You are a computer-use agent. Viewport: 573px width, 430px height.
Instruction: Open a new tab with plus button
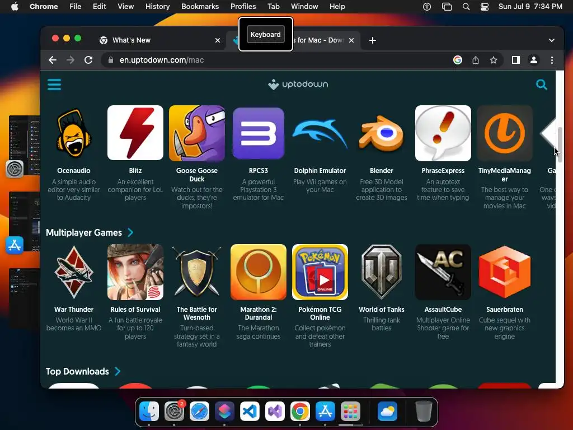coord(372,40)
